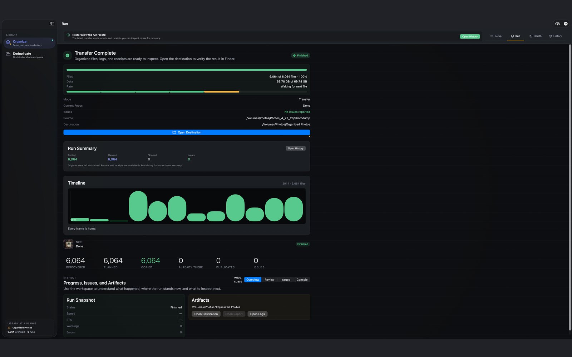This screenshot has height=357, width=572.
Task: Click the '69.78 GB of 69.78 GB' data text
Action: tap(292, 82)
